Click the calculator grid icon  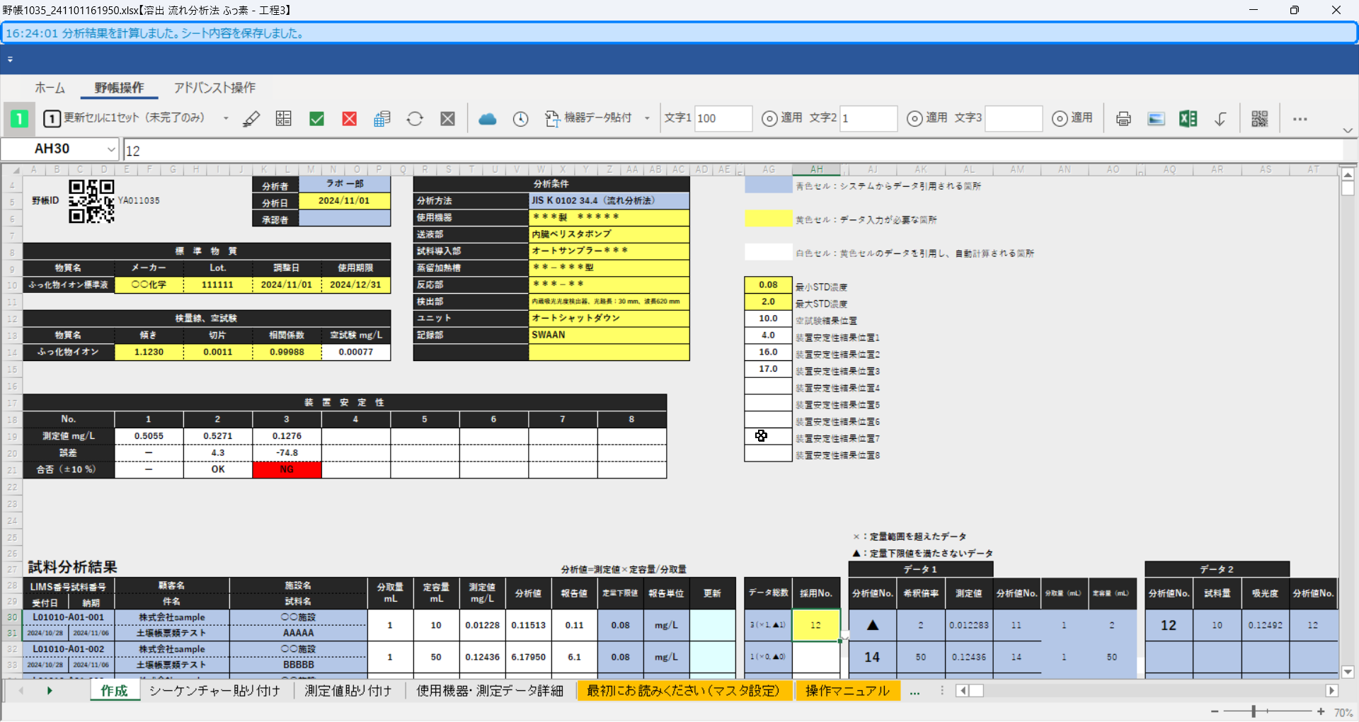(x=284, y=119)
